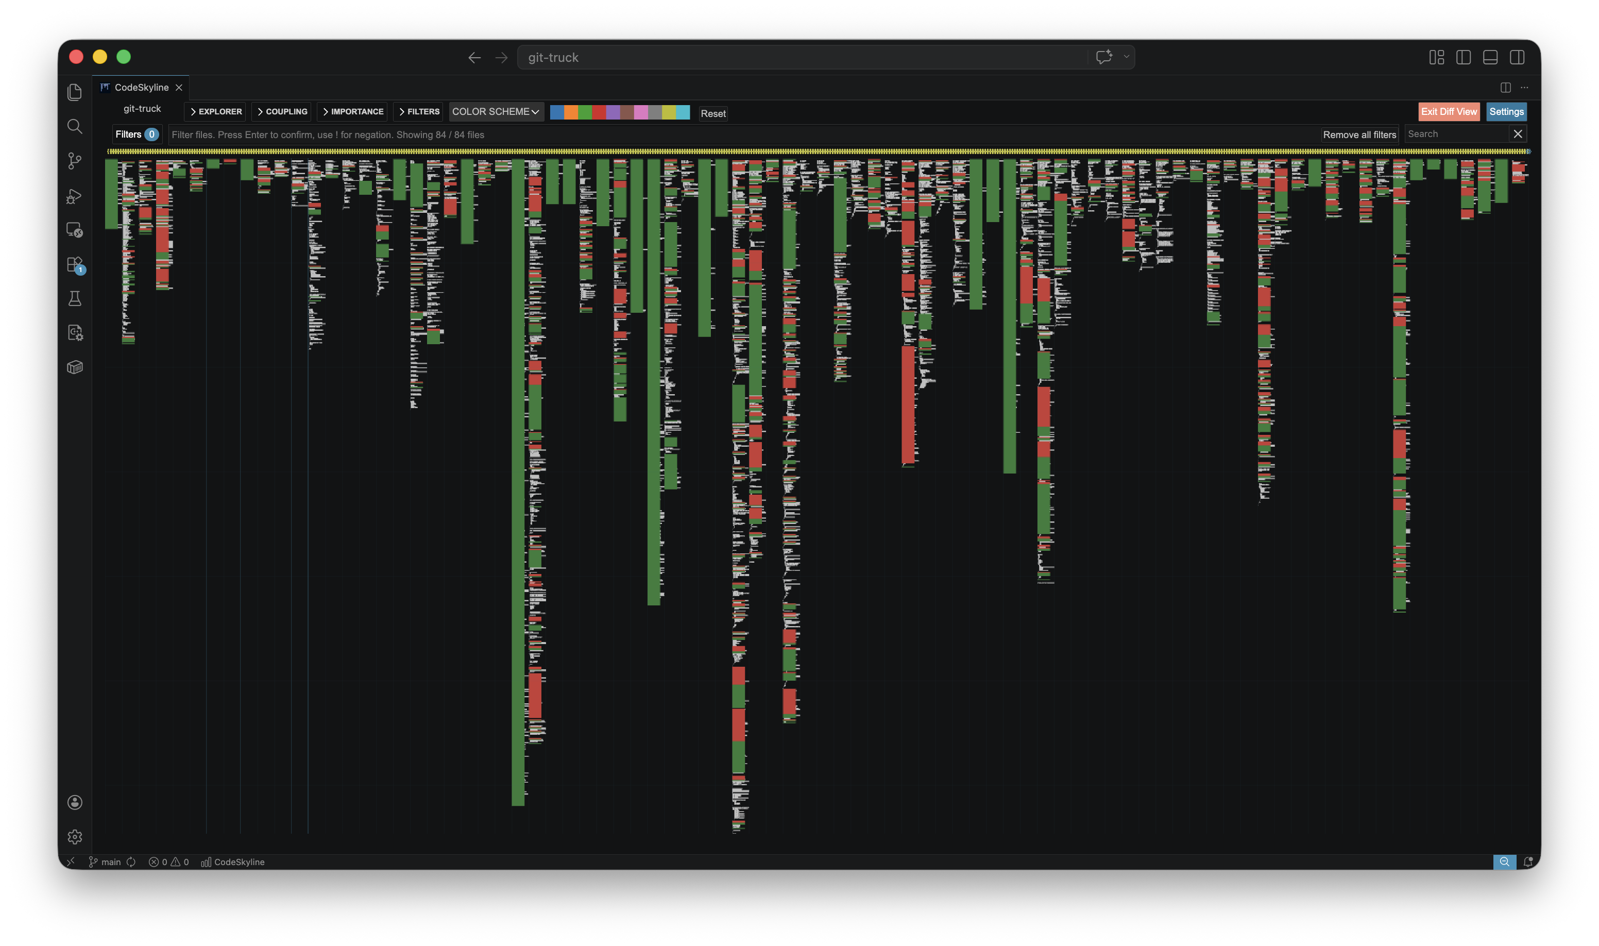Click Remove all filters

click(x=1359, y=134)
